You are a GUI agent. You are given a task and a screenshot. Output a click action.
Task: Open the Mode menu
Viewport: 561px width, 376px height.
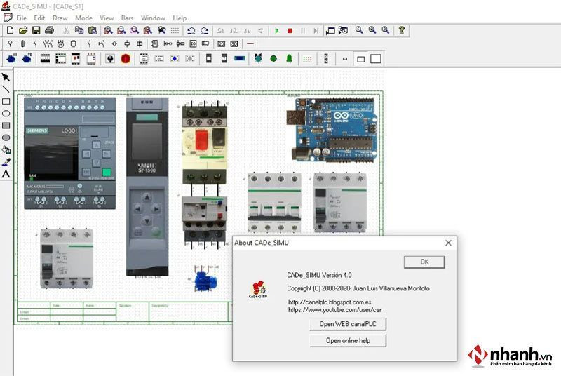(83, 18)
